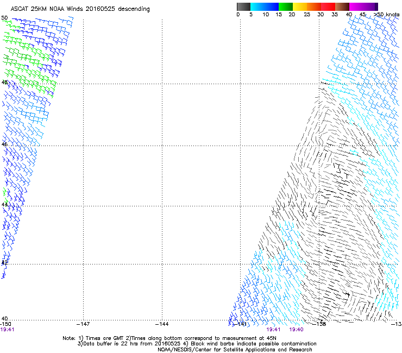Click the cyan-blue 5-15 knots legend segment
This screenshot has height=353, width=402.
[265, 7]
